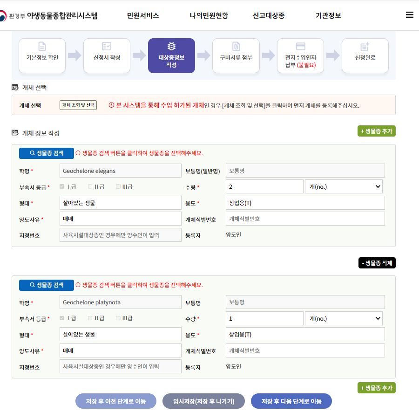Open the 개(no.) unit dropdown for Geochelone elegans

[344, 186]
